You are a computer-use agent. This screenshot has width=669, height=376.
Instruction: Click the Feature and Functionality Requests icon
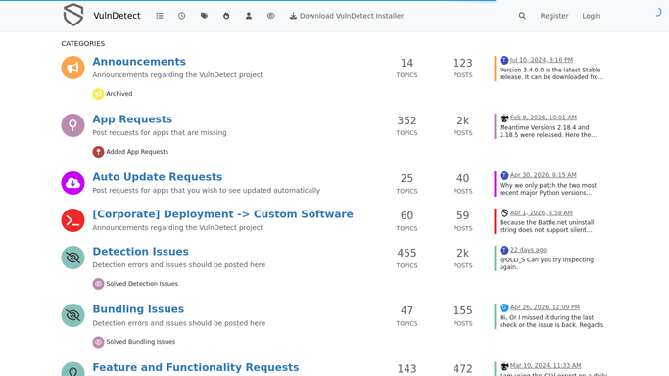point(72,369)
